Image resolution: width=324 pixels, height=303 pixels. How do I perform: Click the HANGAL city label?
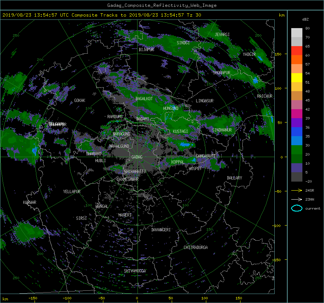(x=102, y=206)
